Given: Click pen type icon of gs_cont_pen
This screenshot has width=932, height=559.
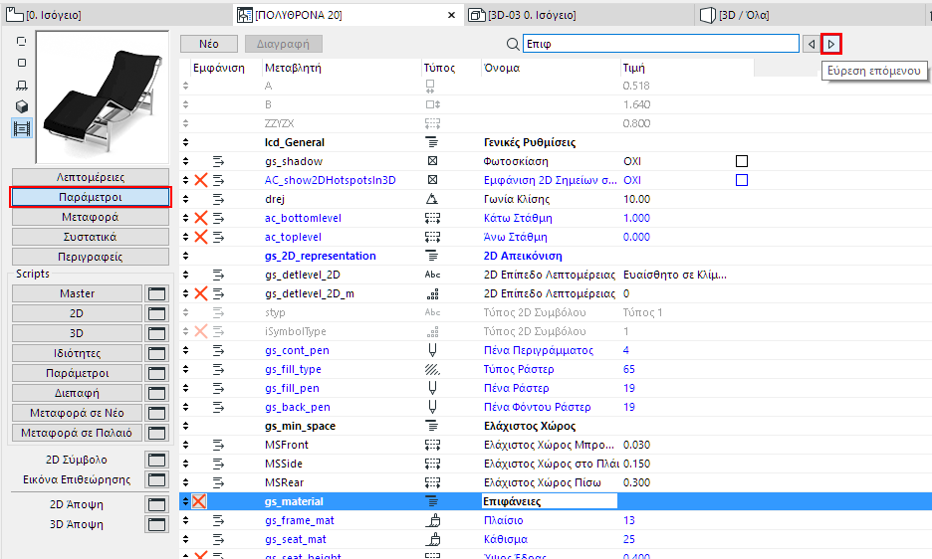Looking at the screenshot, I should (432, 350).
